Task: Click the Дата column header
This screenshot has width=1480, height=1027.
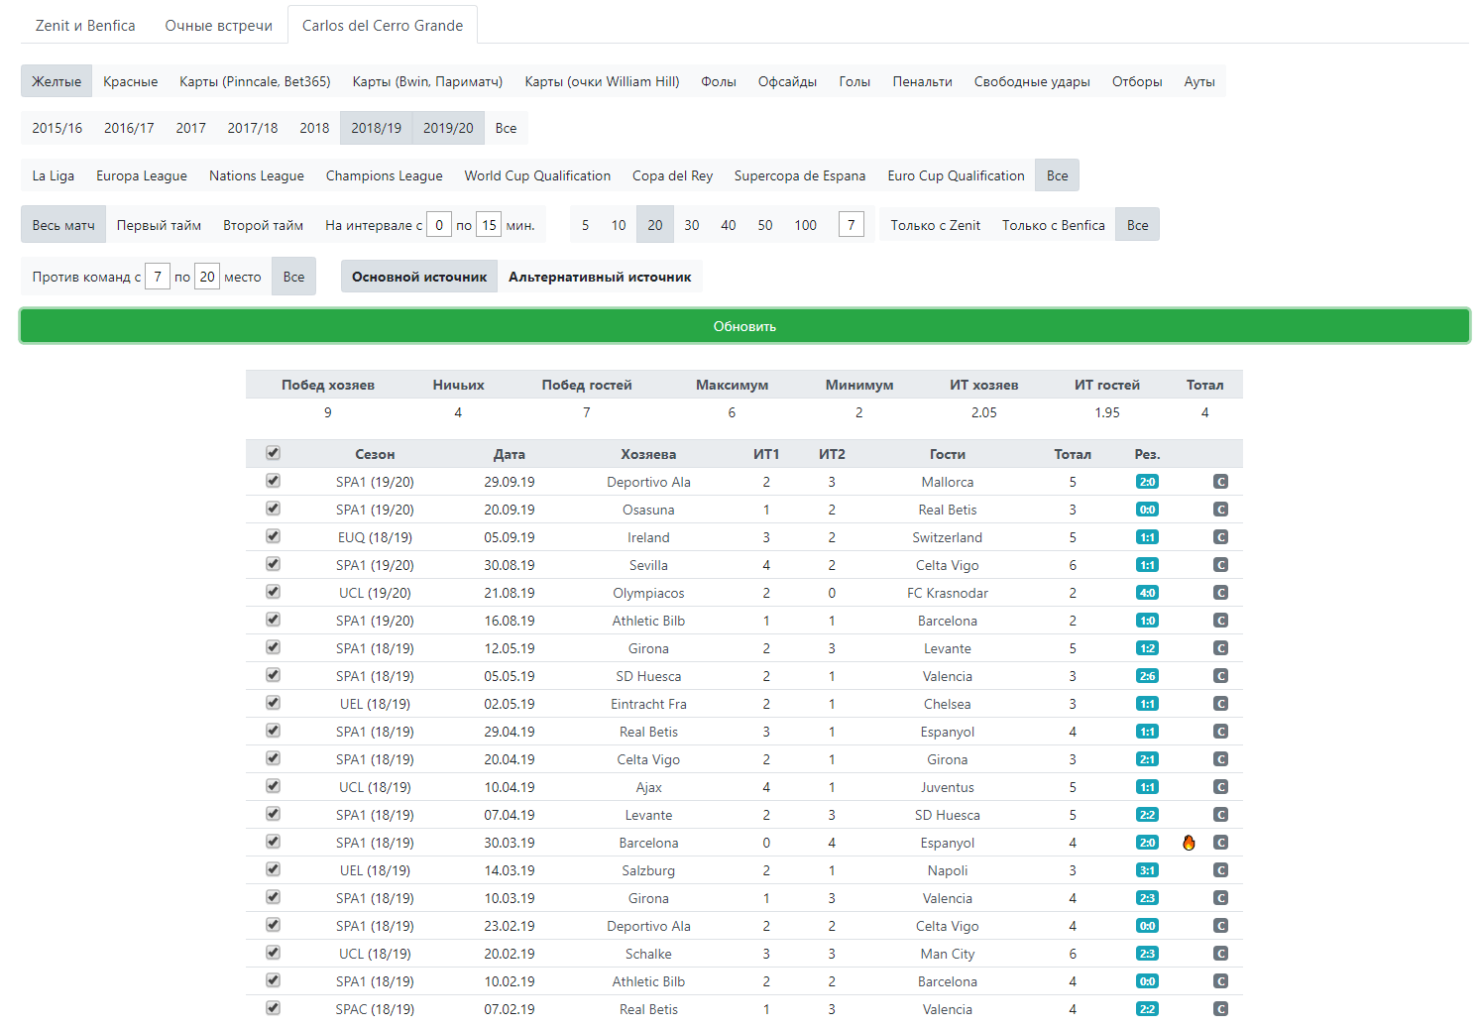Action: 510,454
